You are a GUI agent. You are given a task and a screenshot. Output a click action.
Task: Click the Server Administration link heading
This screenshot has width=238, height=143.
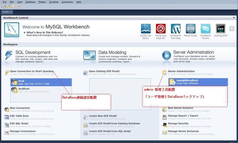[x=181, y=71]
